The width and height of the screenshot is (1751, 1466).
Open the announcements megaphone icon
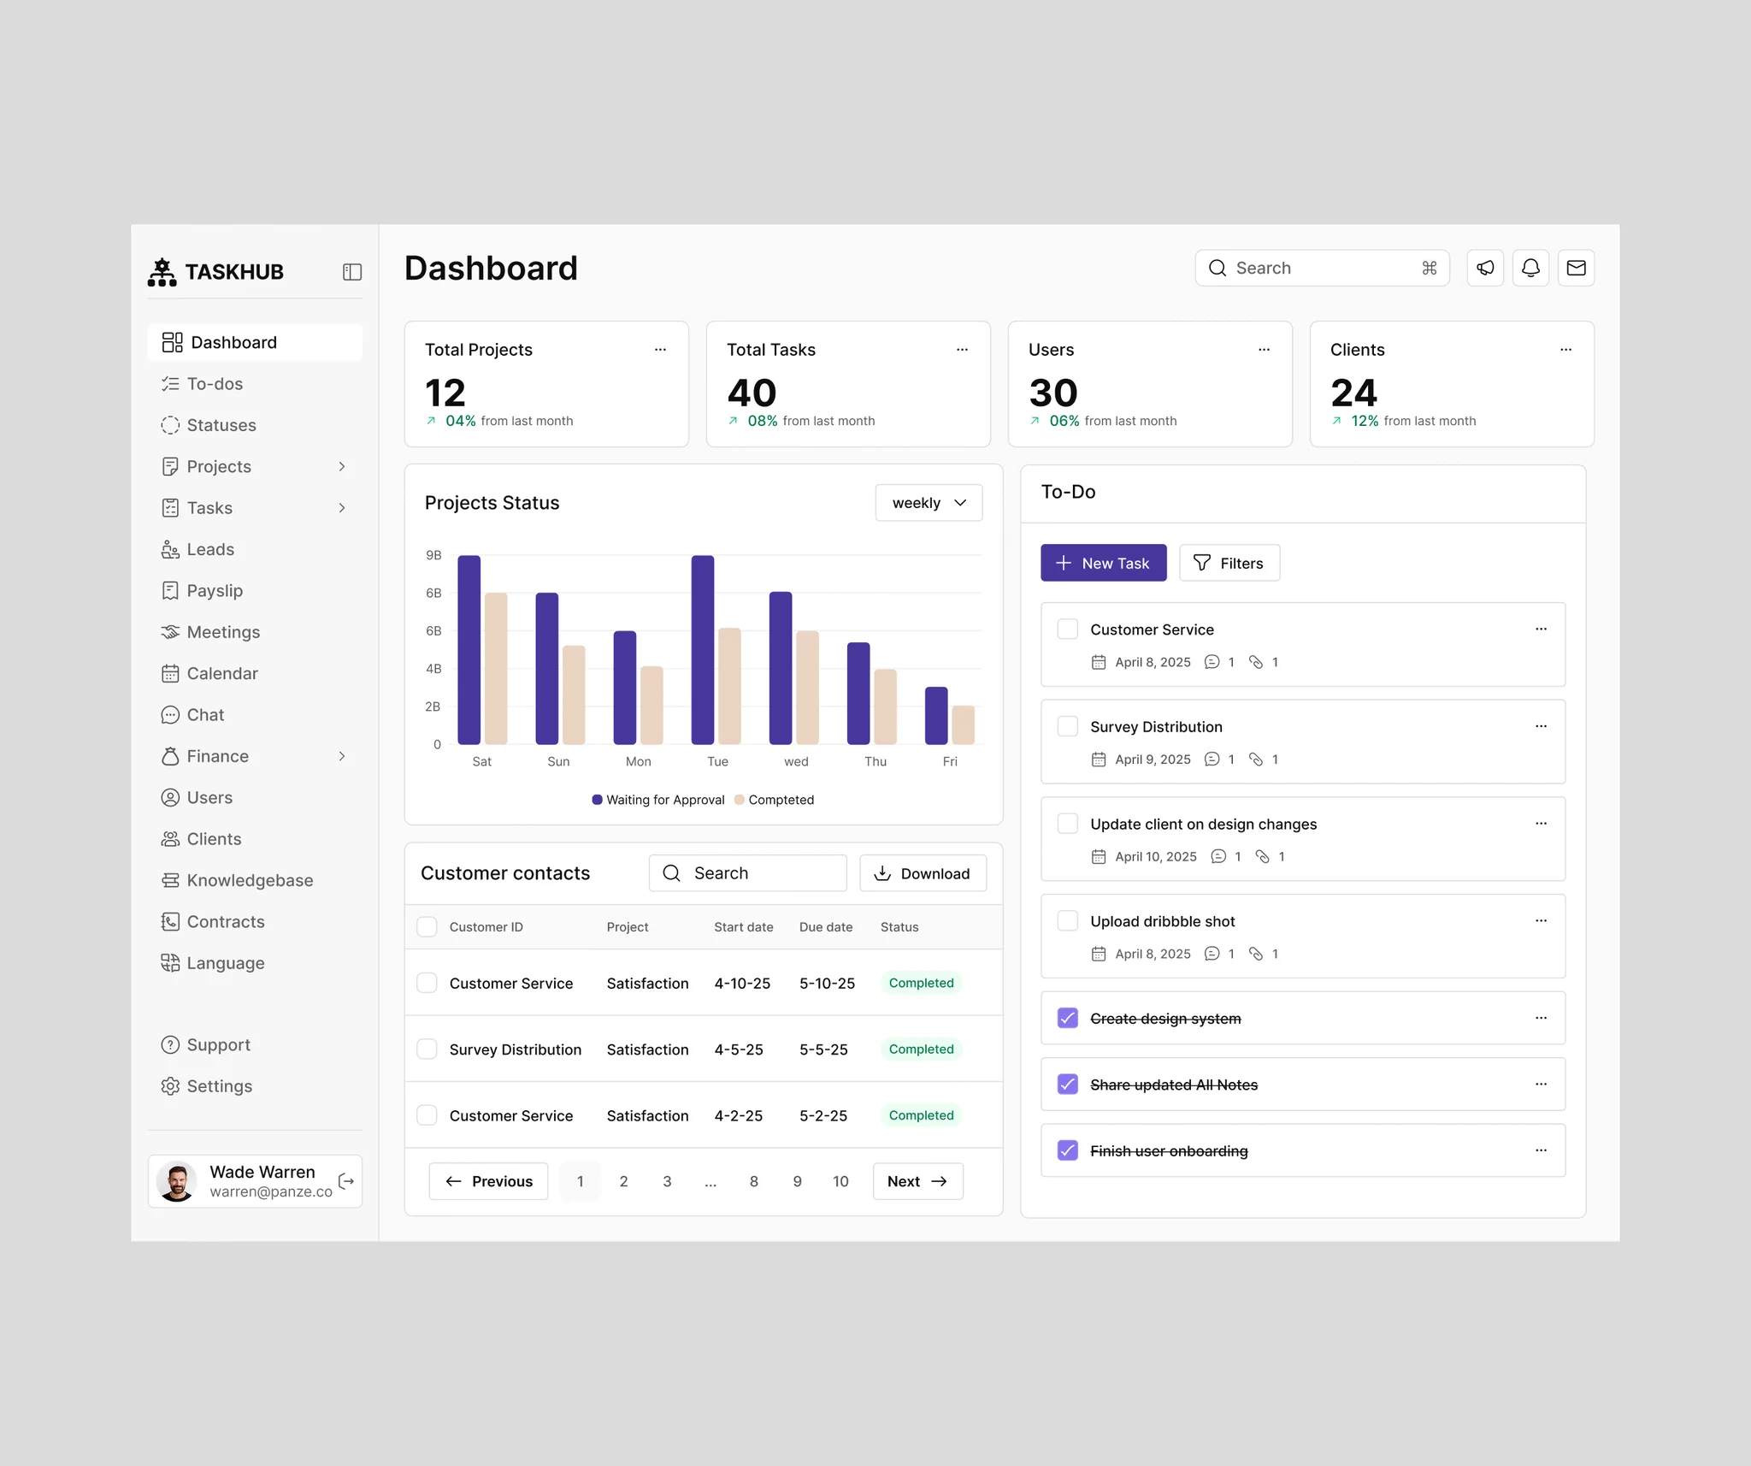[x=1485, y=268]
